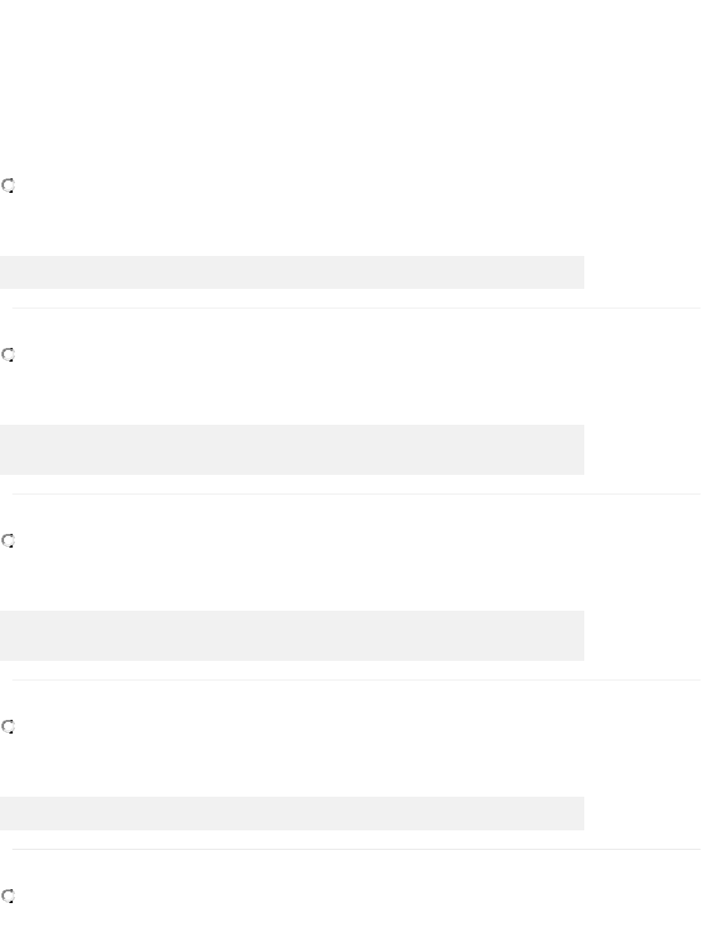Click the fourth gray code box
The image size is (701, 947).
292,813
